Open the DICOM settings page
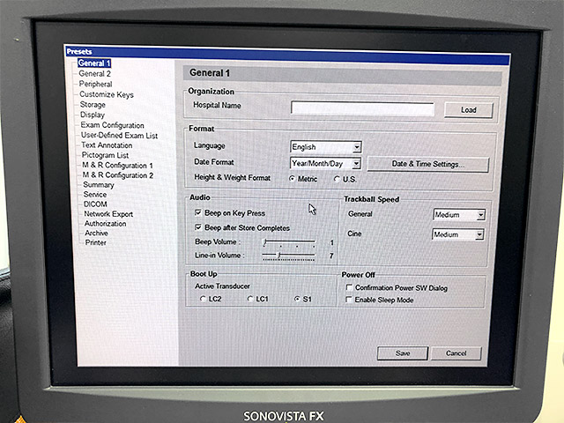564x423 pixels. (95, 204)
